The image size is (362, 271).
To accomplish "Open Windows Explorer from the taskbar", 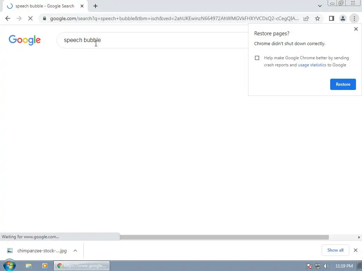I will (29, 266).
